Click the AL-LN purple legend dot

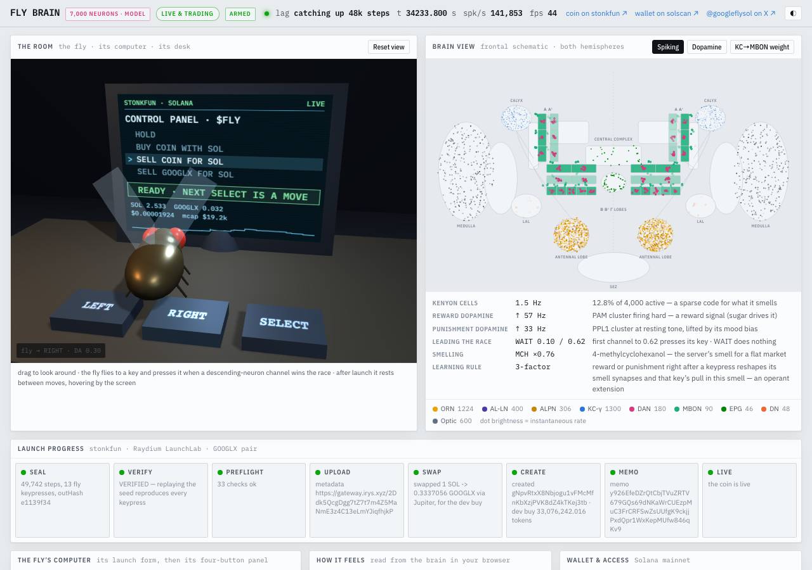[485, 409]
